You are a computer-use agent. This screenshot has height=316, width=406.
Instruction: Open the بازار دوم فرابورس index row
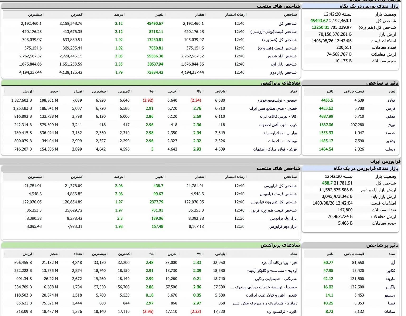click(150, 226)
